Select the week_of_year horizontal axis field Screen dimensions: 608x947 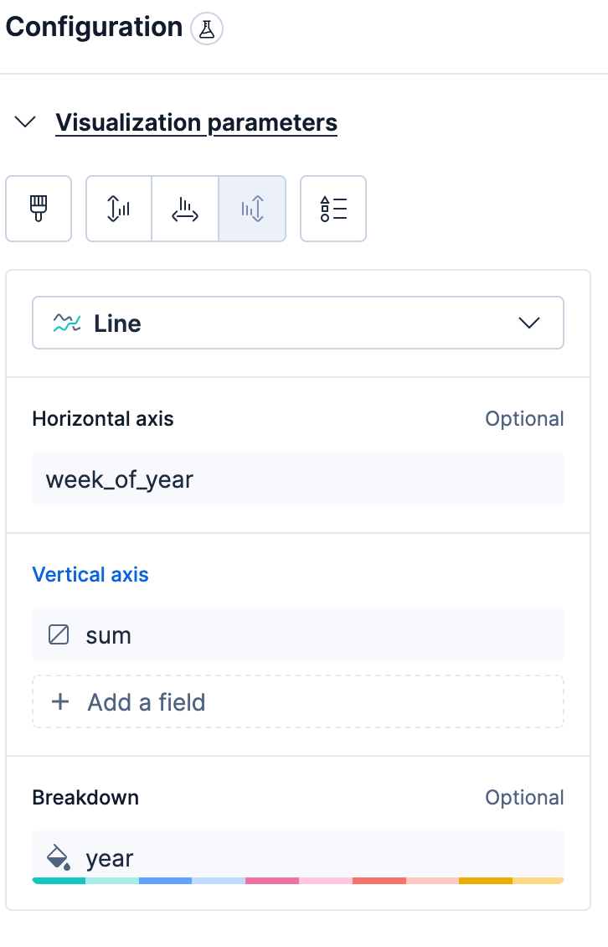[297, 479]
